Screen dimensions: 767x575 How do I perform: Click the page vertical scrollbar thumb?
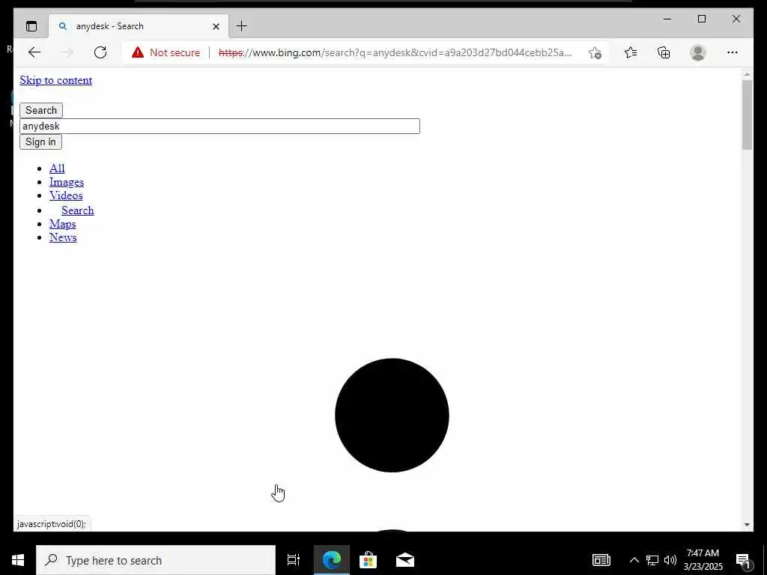[747, 115]
